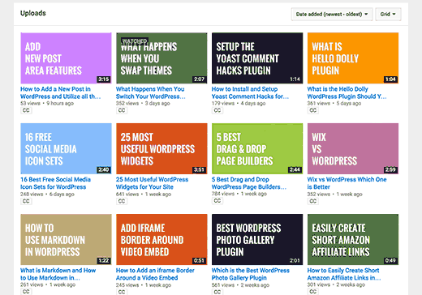
Task: Open the Date added sort dropdown
Action: (332, 14)
